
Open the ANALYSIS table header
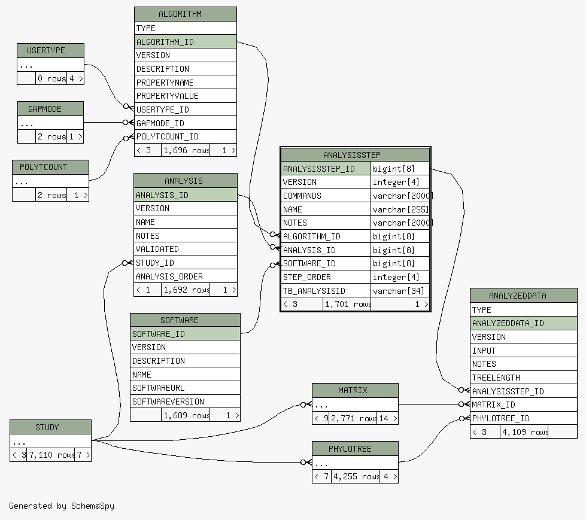click(186, 181)
